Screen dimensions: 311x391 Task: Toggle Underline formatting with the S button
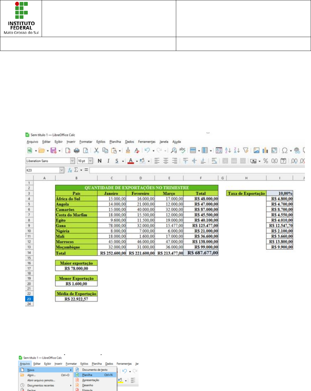coord(117,161)
